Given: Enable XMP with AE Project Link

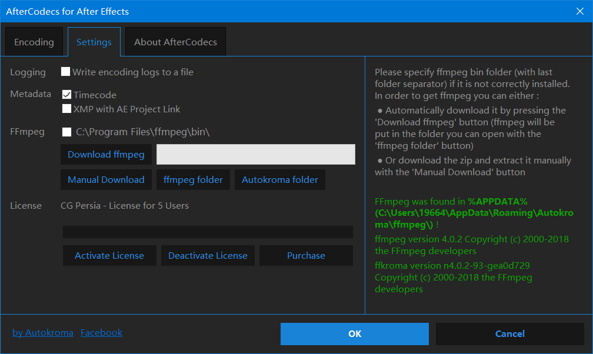Looking at the screenshot, I should [66, 109].
